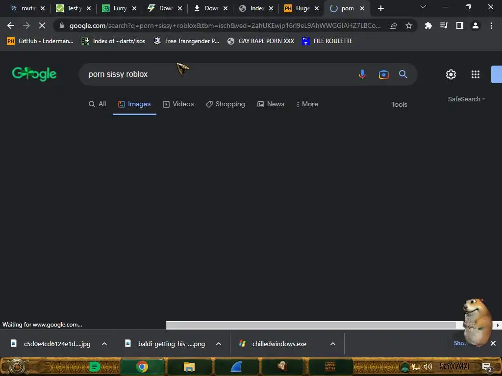Open a new browser tab
This screenshot has height=376, width=502.
click(x=380, y=8)
